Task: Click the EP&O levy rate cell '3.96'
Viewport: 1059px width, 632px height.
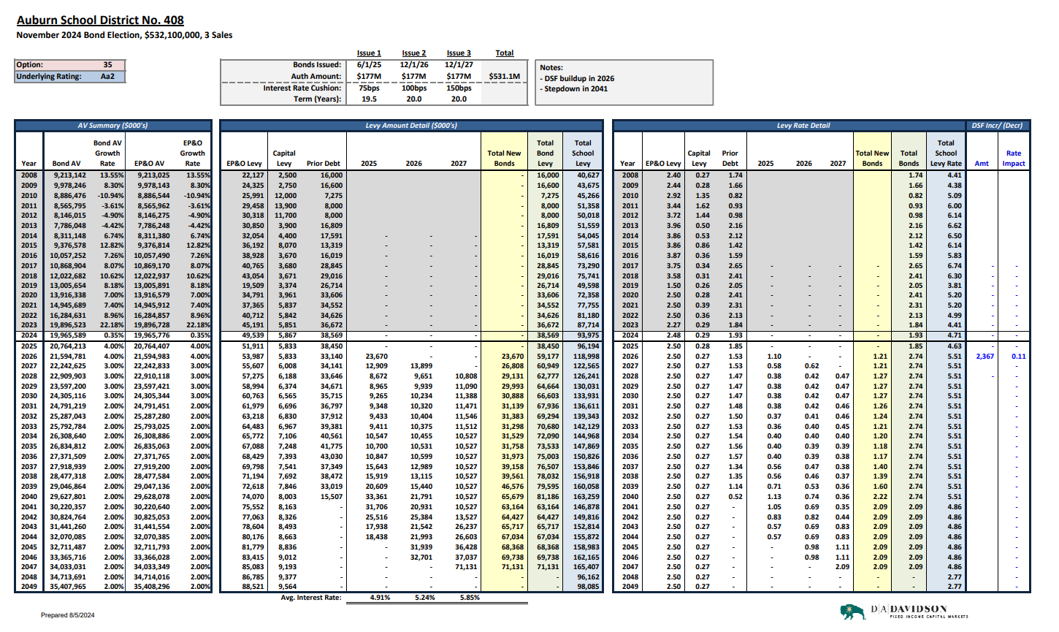Action: click(673, 226)
